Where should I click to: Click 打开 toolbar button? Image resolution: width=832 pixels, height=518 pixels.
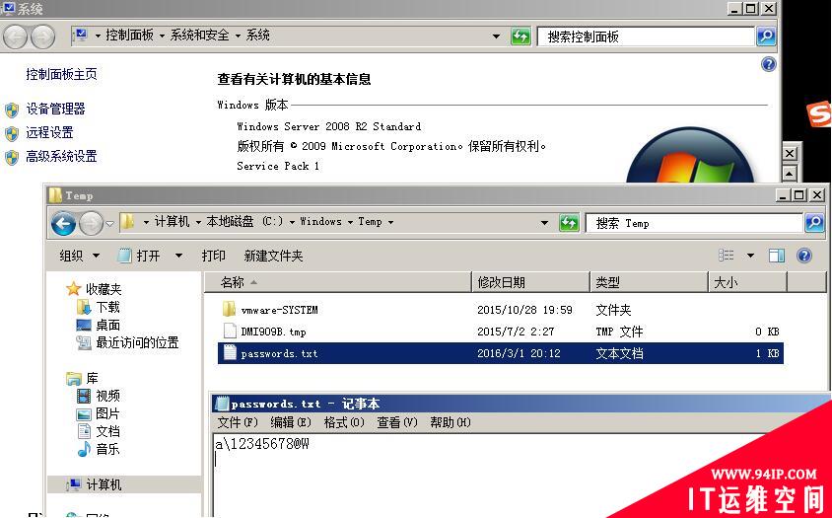pyautogui.click(x=139, y=256)
